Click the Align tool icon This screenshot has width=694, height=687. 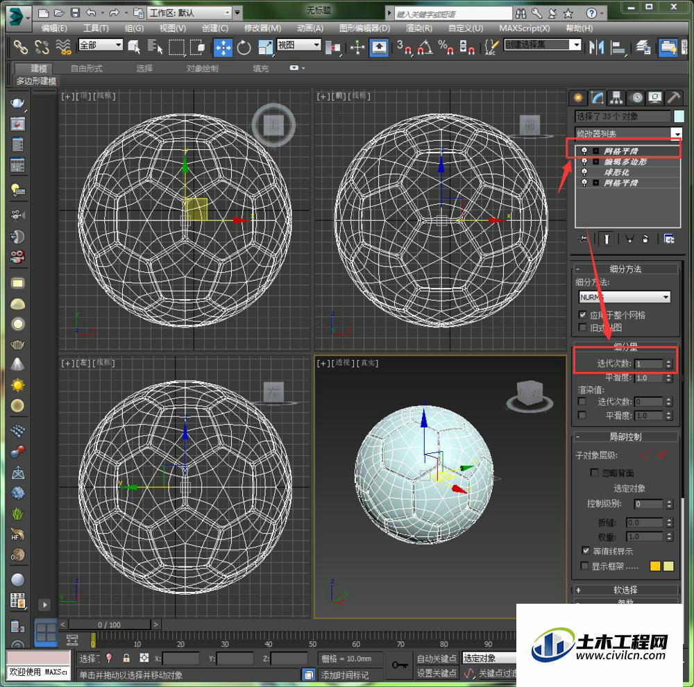[618, 47]
